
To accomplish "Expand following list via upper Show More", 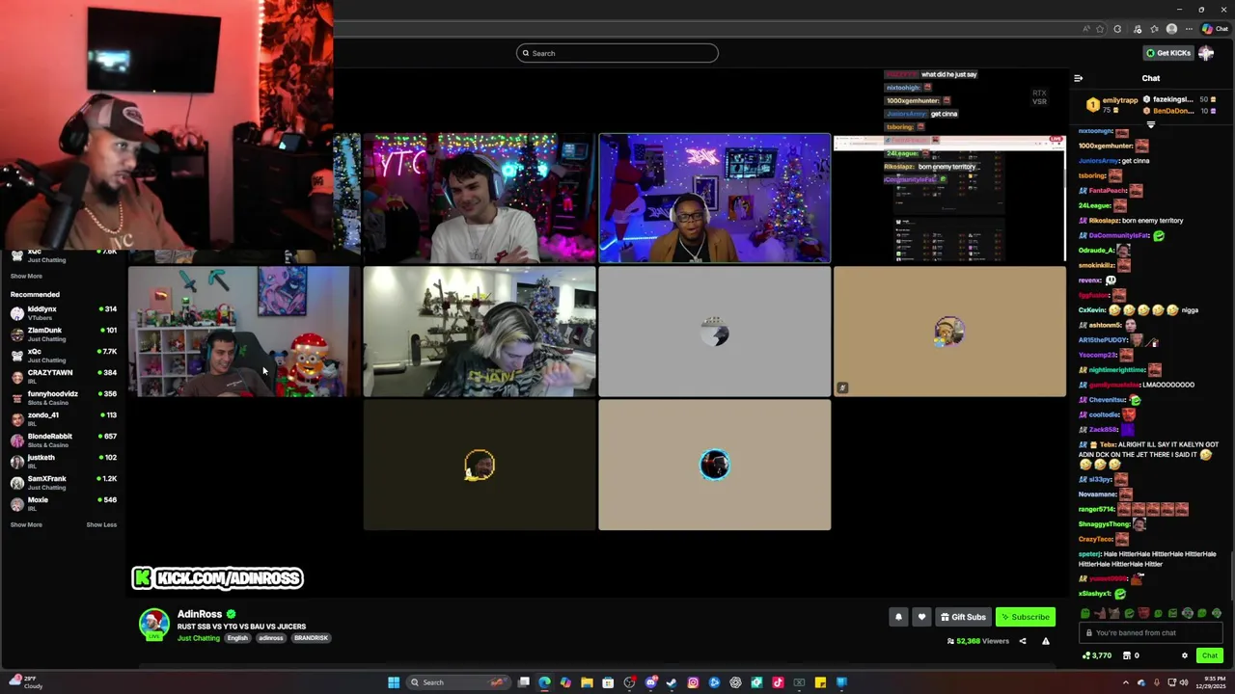I will (x=26, y=276).
